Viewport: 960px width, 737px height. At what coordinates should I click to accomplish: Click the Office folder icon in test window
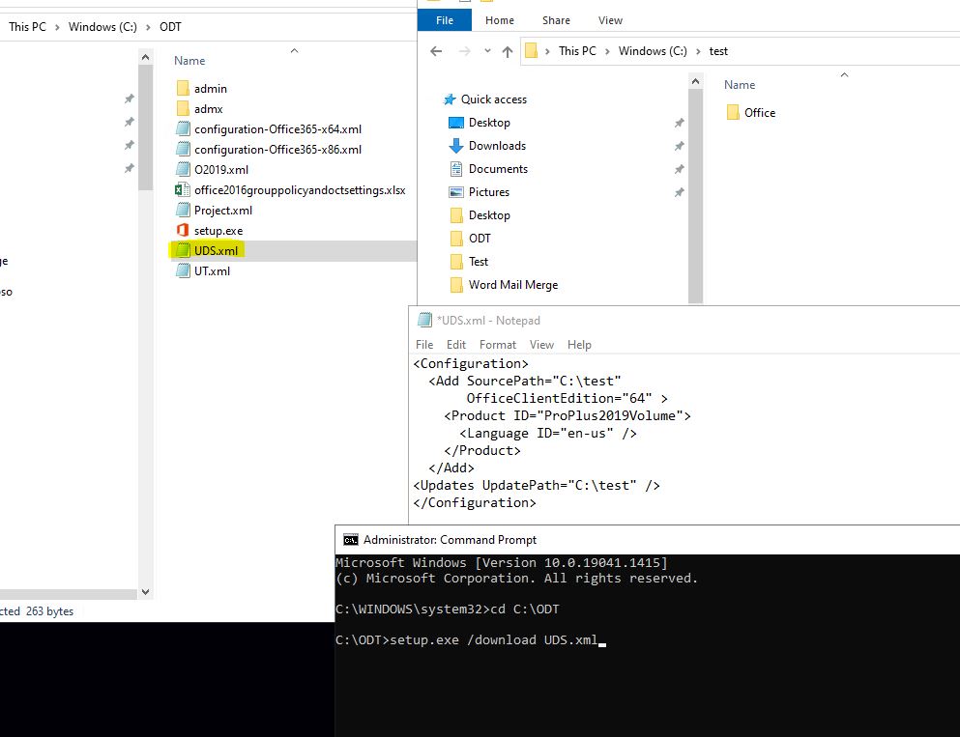tap(733, 113)
